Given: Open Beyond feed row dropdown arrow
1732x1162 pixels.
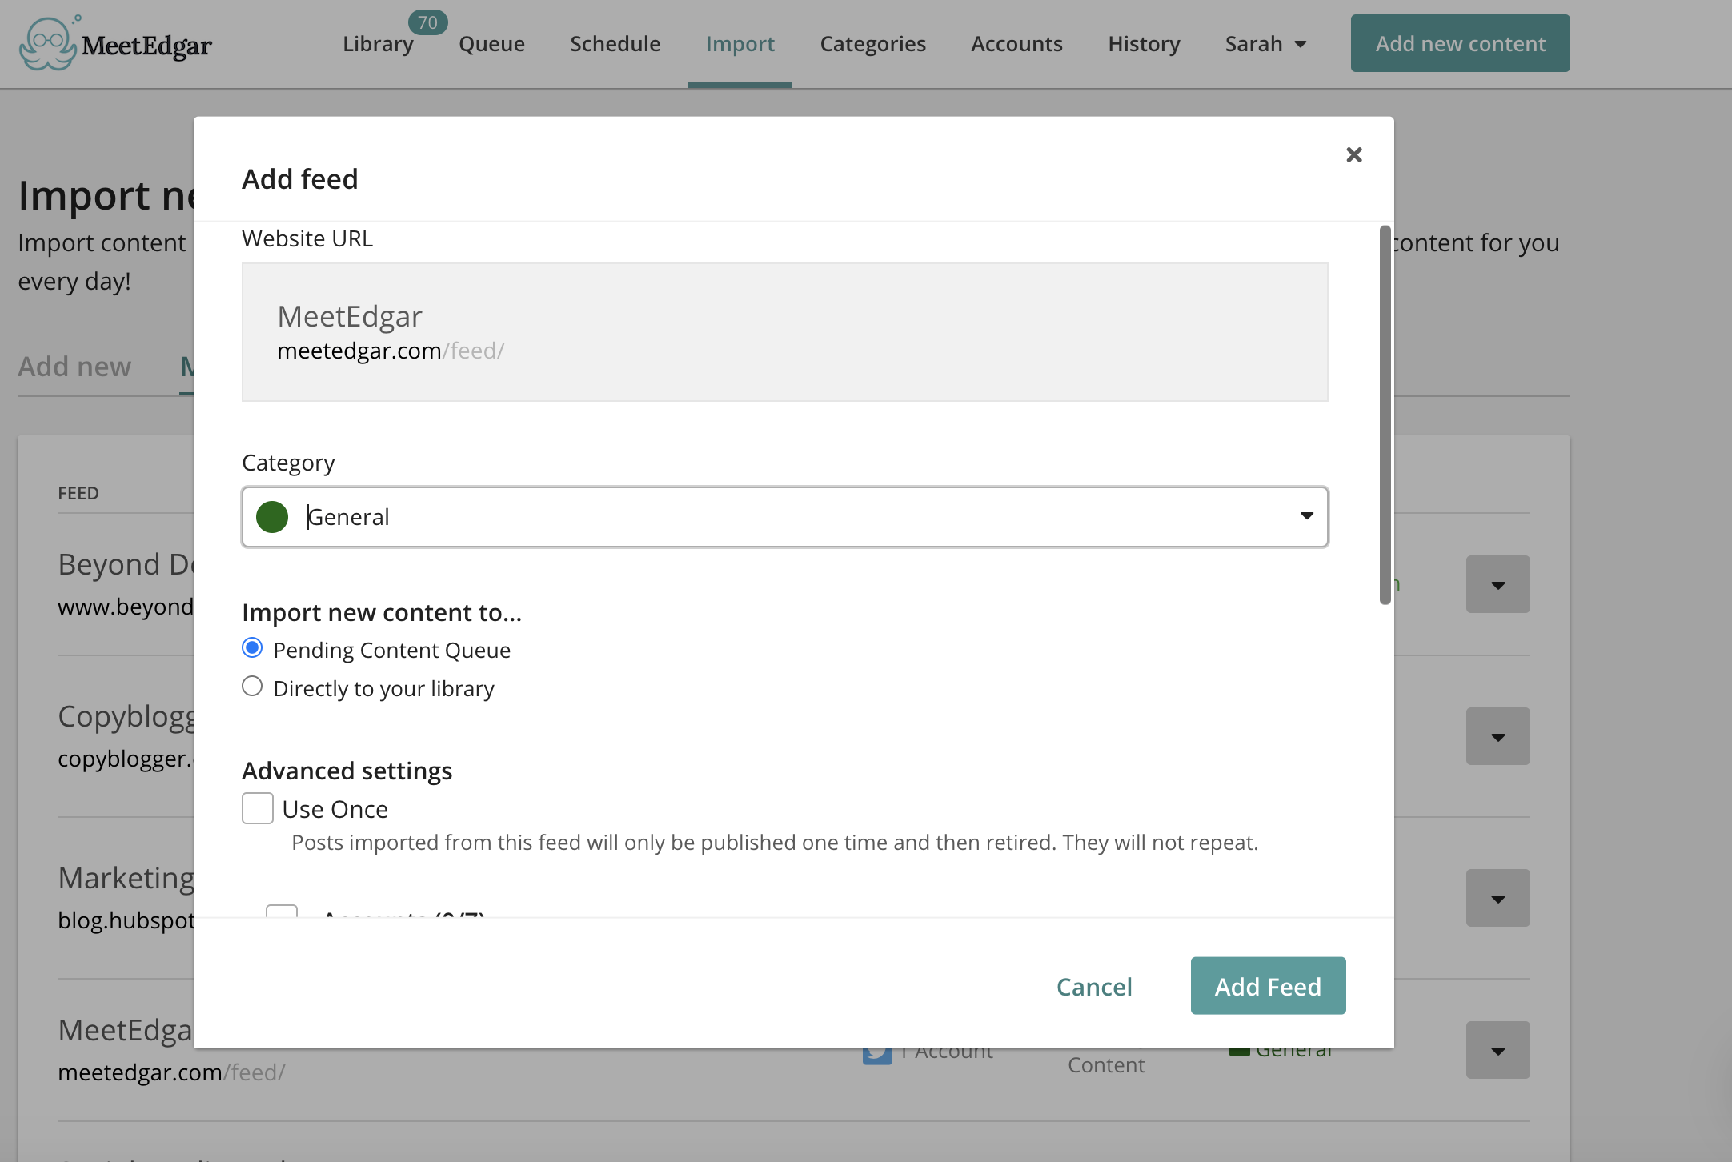Looking at the screenshot, I should (x=1497, y=584).
